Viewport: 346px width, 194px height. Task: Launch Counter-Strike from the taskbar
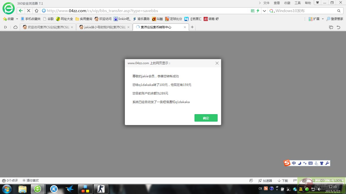[101, 189]
